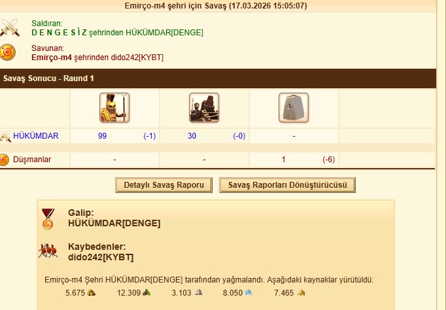Click the looted sulfur amount 7.465
The image size is (446, 310).
284,293
